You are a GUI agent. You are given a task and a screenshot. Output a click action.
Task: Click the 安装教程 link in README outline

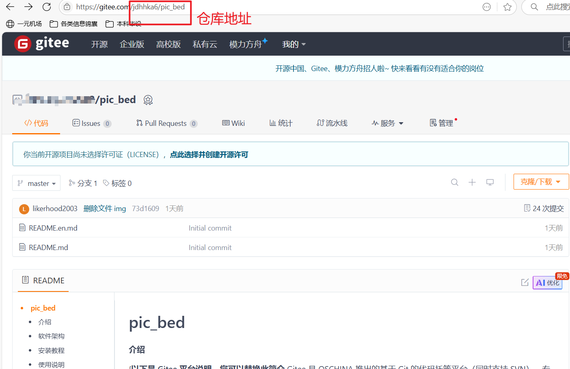pos(51,350)
